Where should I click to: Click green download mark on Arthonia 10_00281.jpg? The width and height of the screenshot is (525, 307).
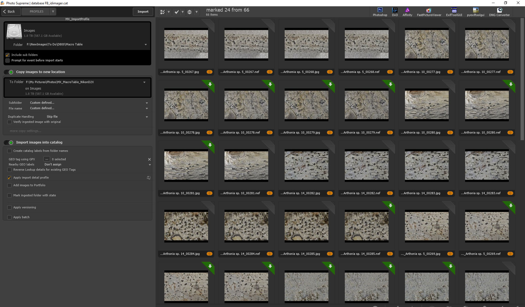click(210, 145)
